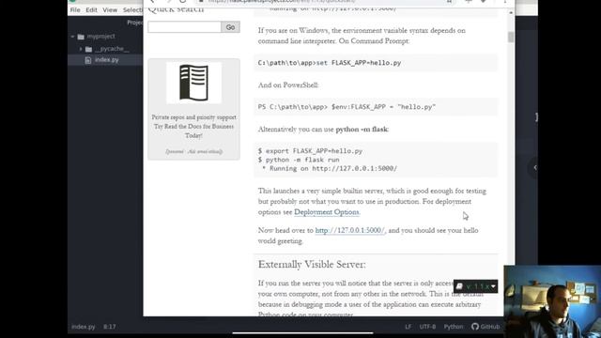Select the __pycache__ folder icon
This screenshot has height=338, width=601.
coord(88,49)
